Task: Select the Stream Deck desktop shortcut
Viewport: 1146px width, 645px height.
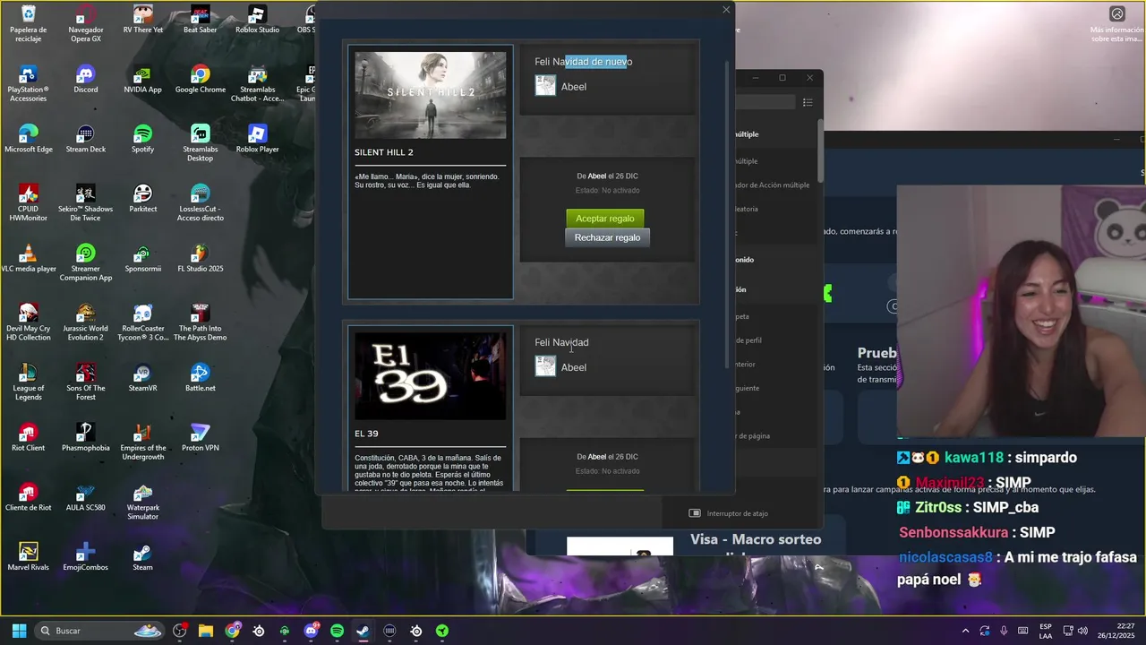Action: click(85, 140)
